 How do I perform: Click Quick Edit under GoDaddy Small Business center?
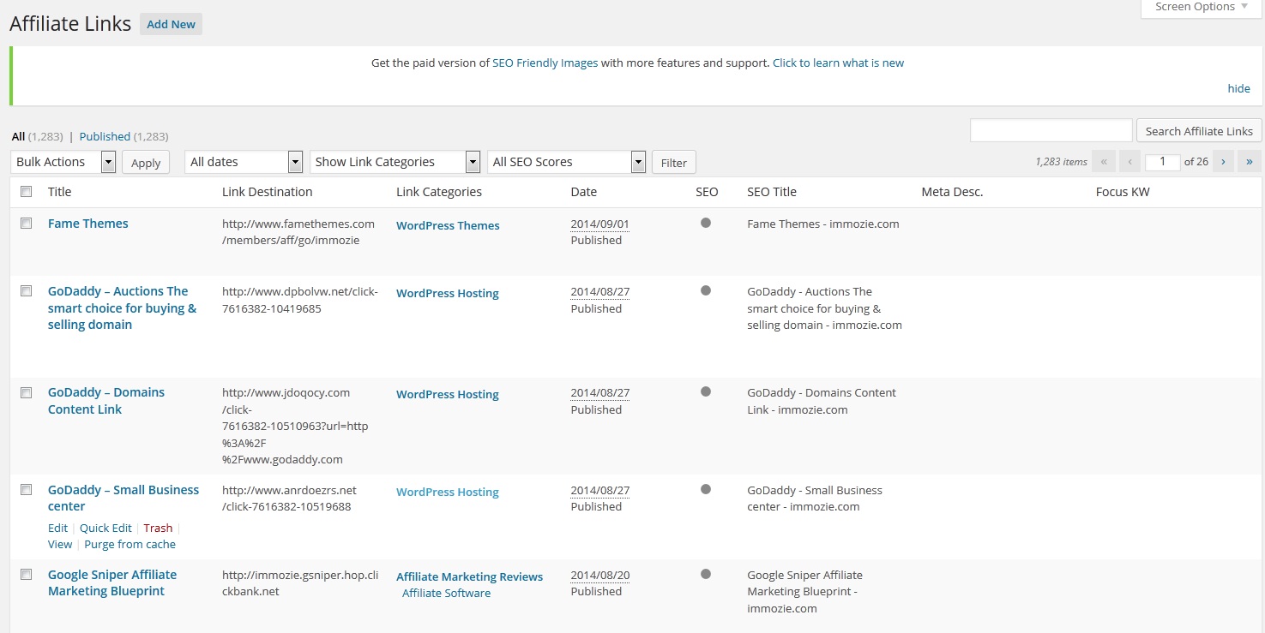coord(105,528)
